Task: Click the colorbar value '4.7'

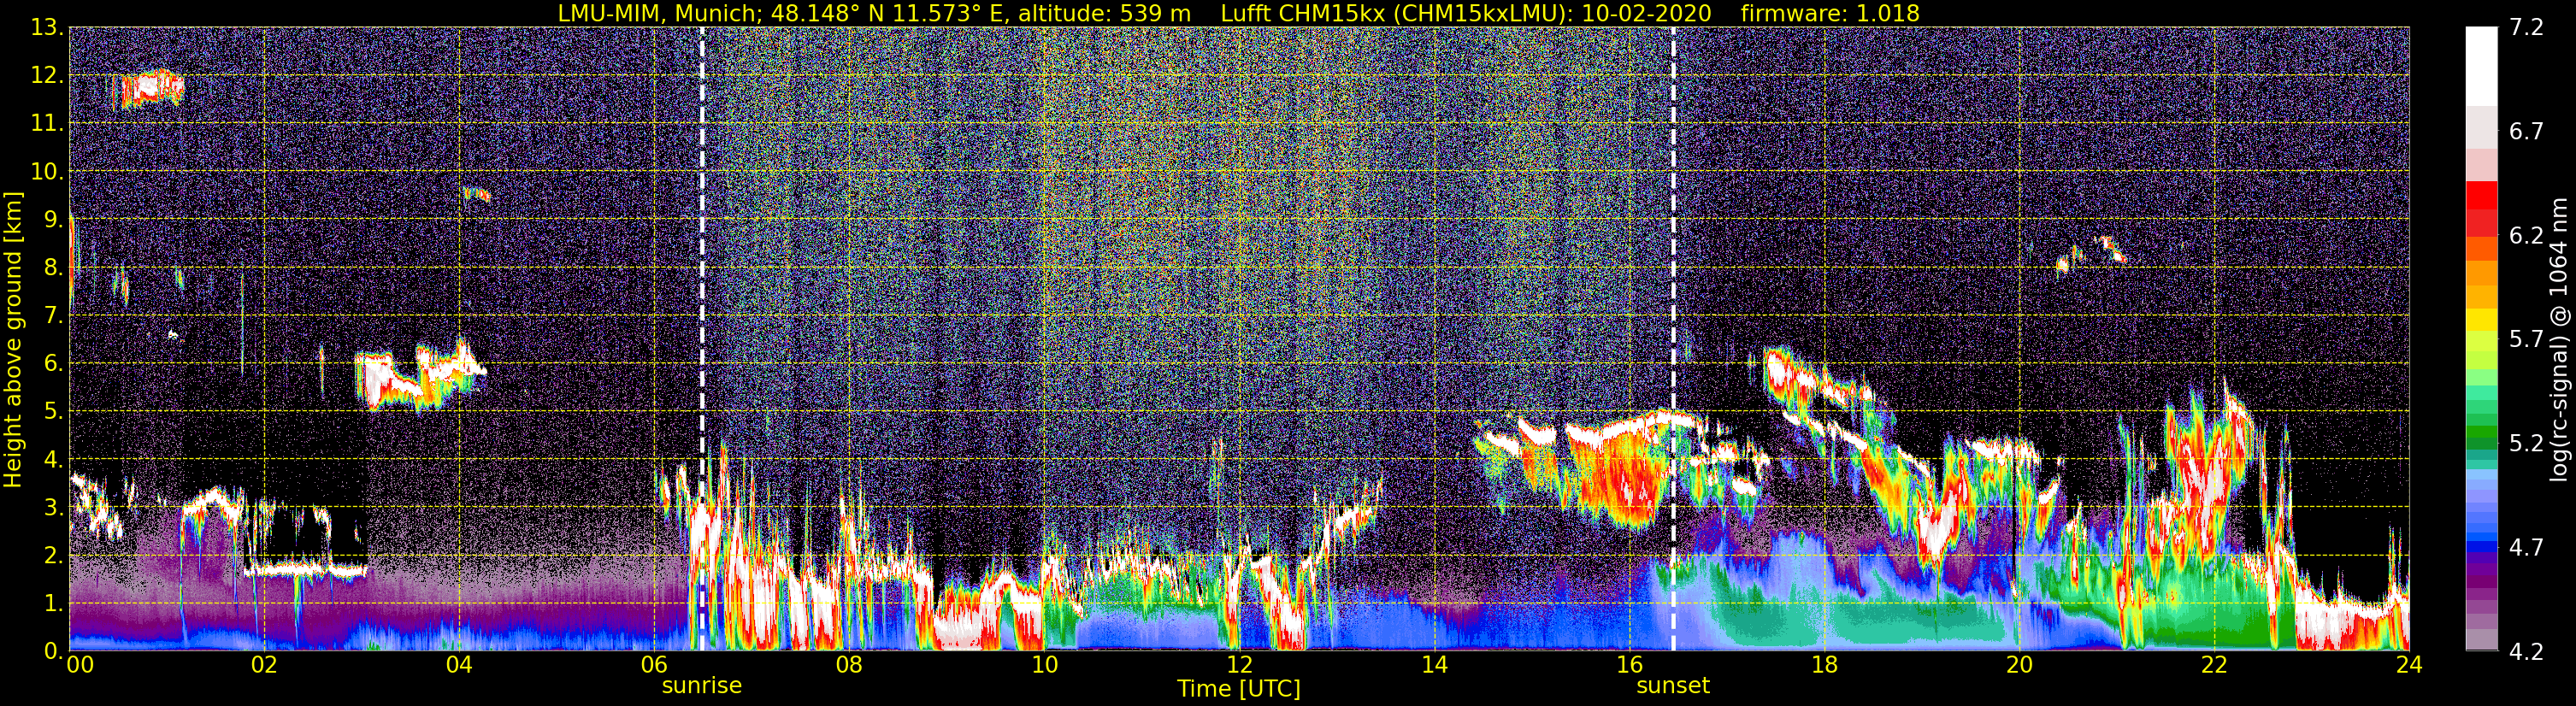Action: 2526,548
